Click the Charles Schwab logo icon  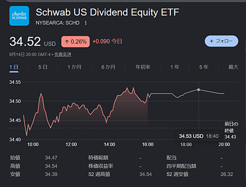pos(19,16)
